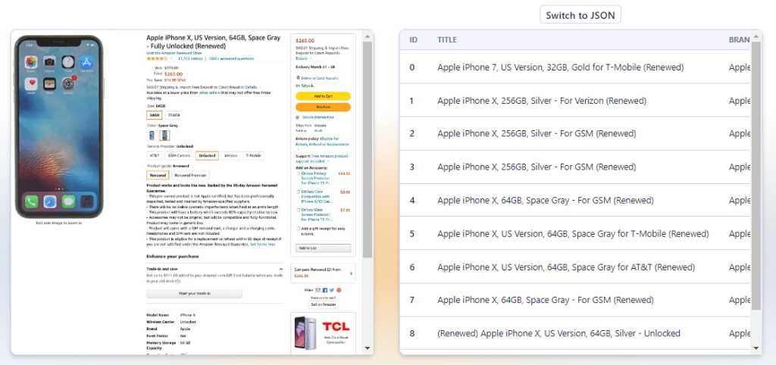Check the Oribox Case accessory checkbox
This screenshot has height=365, width=776.
point(298,192)
